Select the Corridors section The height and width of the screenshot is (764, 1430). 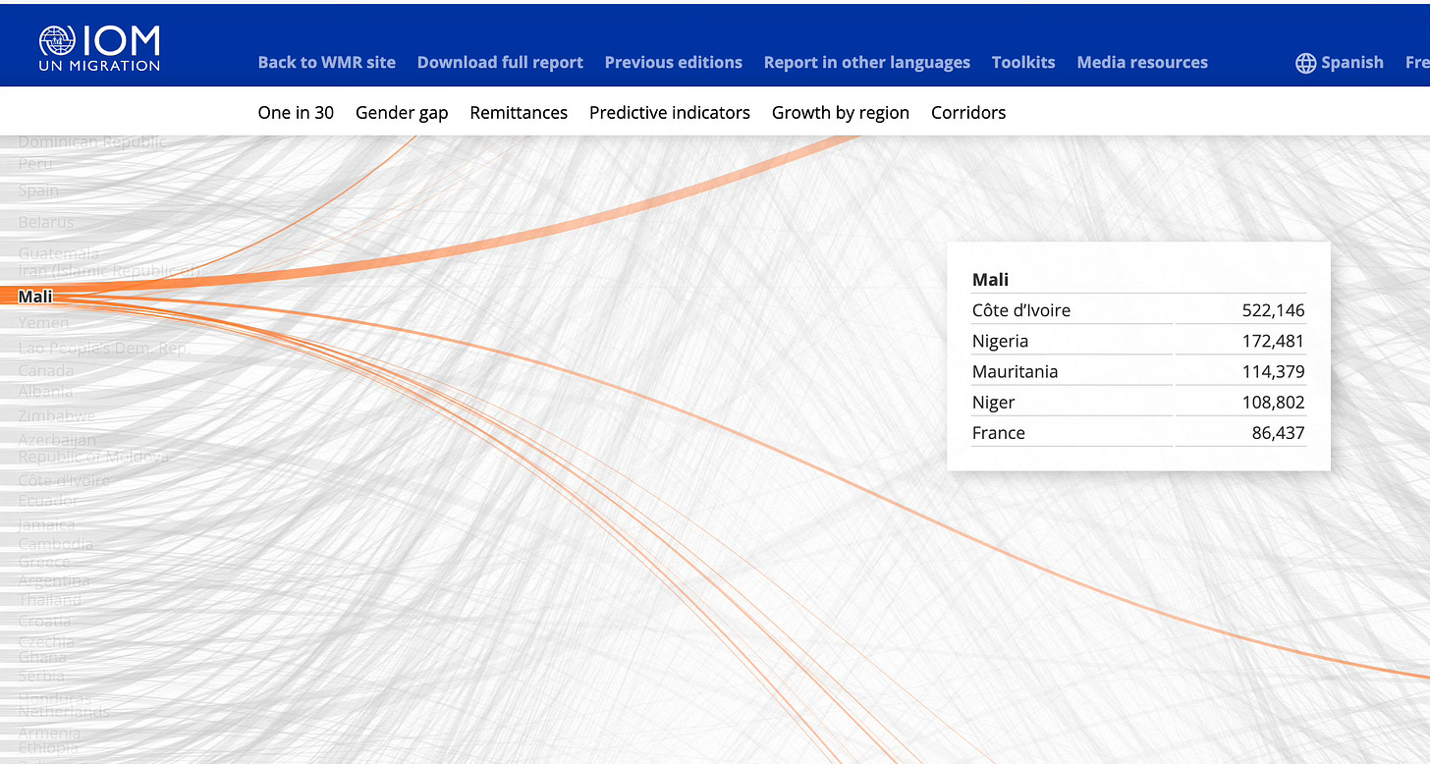968,113
